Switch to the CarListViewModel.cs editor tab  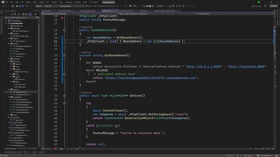126,11
